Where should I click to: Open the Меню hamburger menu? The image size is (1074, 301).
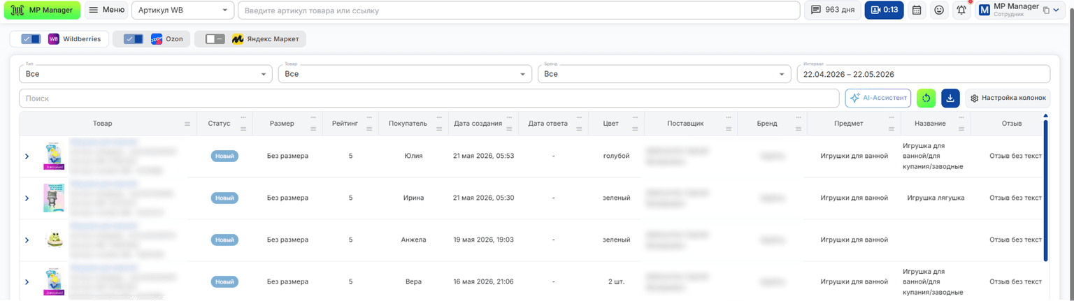(x=106, y=10)
